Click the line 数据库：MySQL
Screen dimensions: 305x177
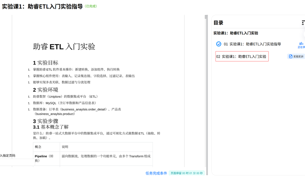click(65, 103)
